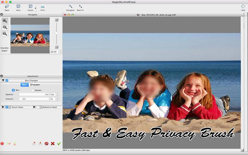Click the document window yellow minimize button

coord(69,15)
